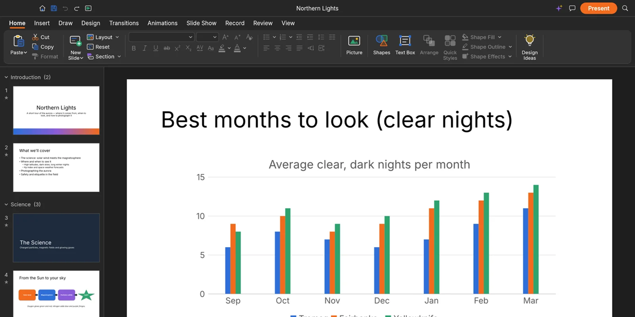
Task: Switch to the Insert tab
Action: coord(42,23)
